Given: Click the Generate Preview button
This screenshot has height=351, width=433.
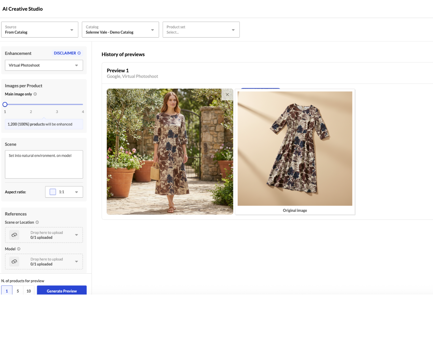Looking at the screenshot, I should pyautogui.click(x=62, y=291).
